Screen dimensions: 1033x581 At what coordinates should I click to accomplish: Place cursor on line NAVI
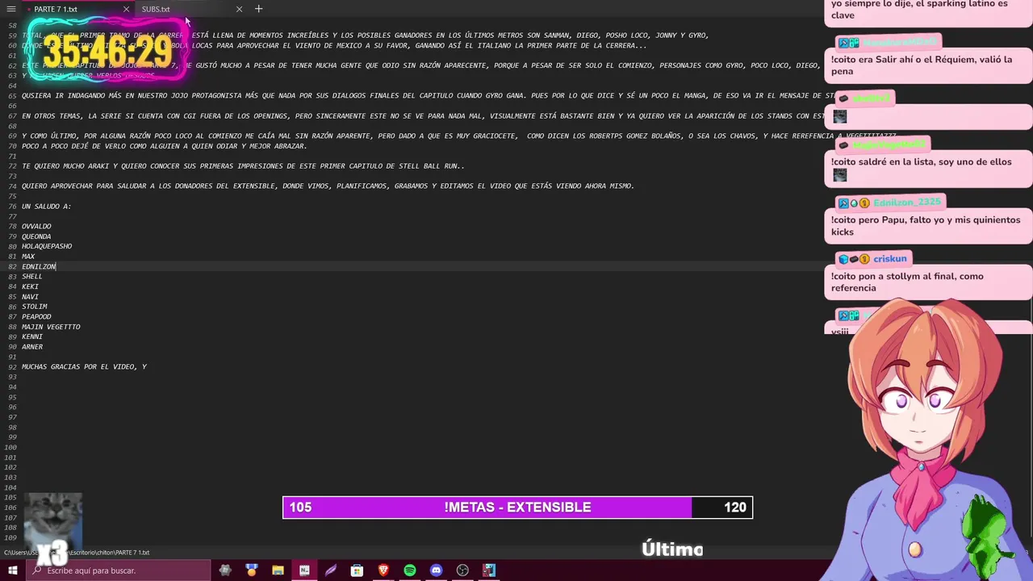[x=30, y=297]
